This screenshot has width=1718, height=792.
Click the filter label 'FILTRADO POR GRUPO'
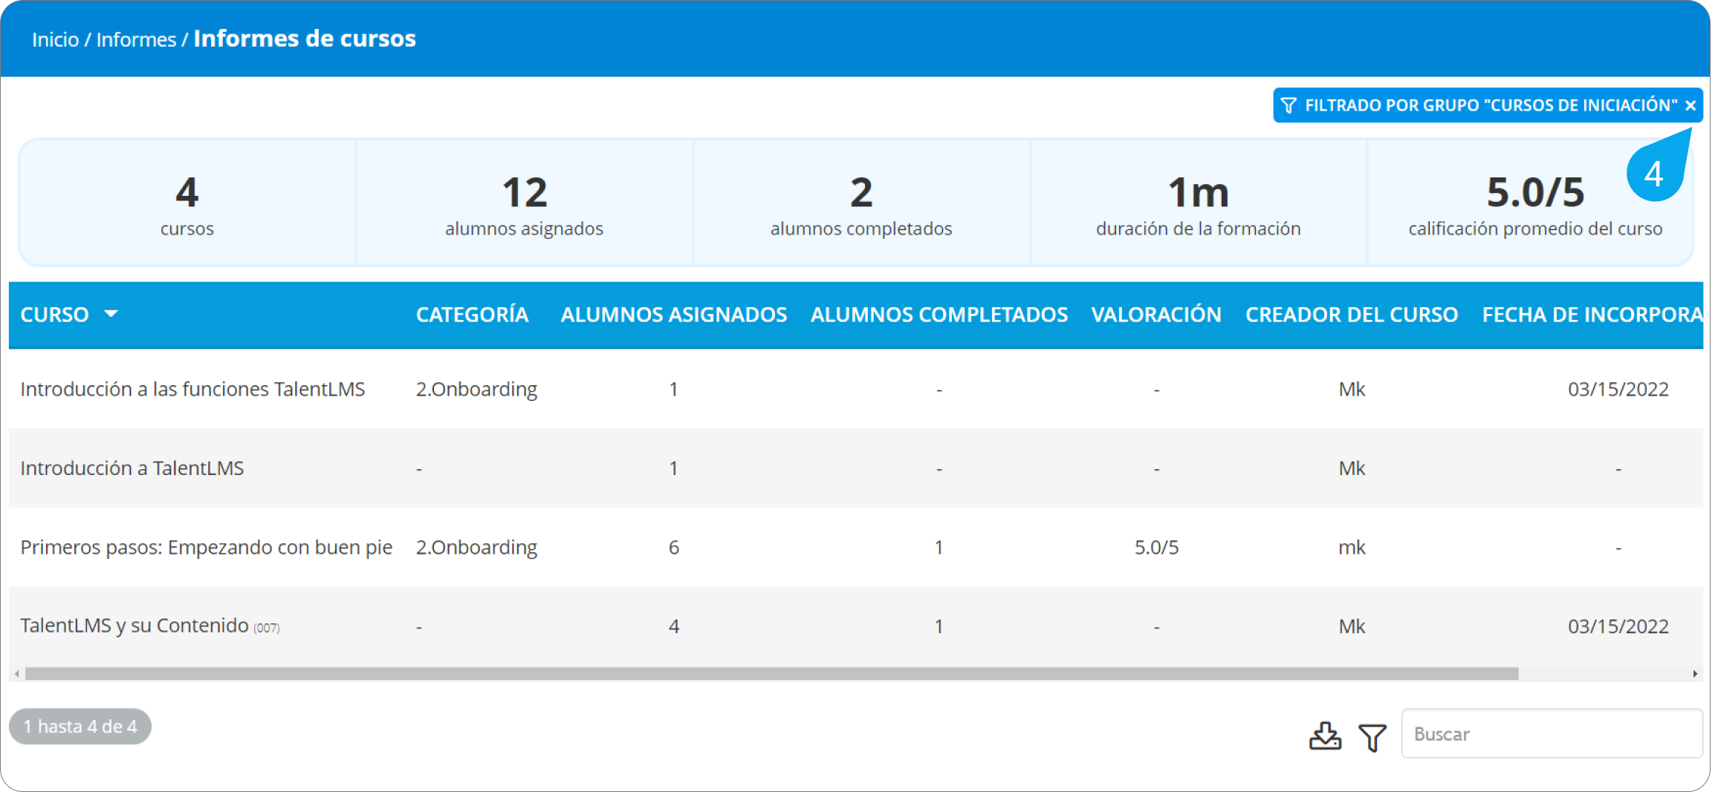[1392, 105]
